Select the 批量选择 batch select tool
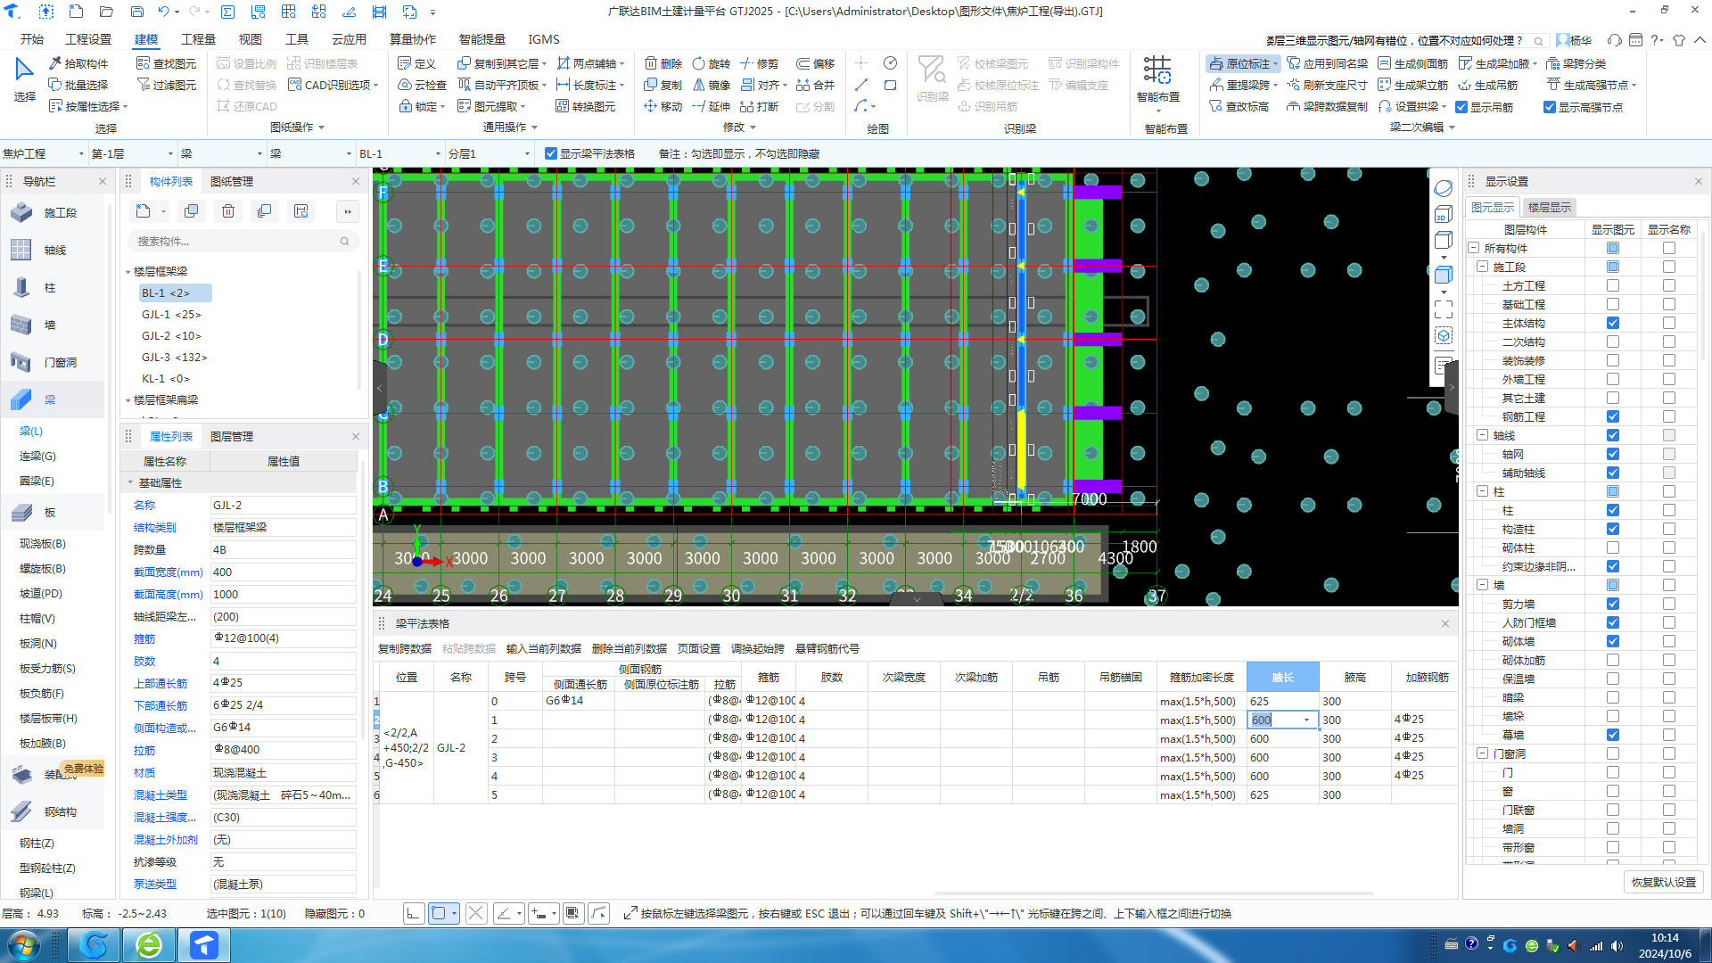 coord(78,85)
